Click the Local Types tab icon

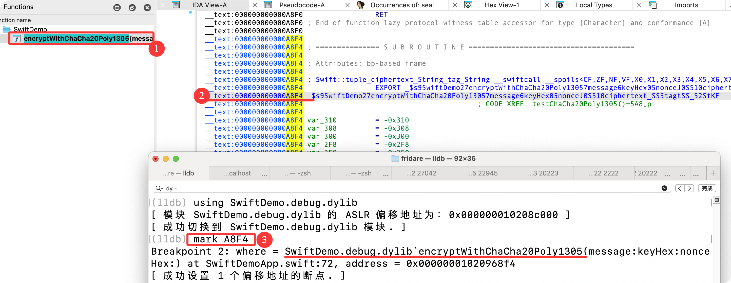(x=560, y=5)
